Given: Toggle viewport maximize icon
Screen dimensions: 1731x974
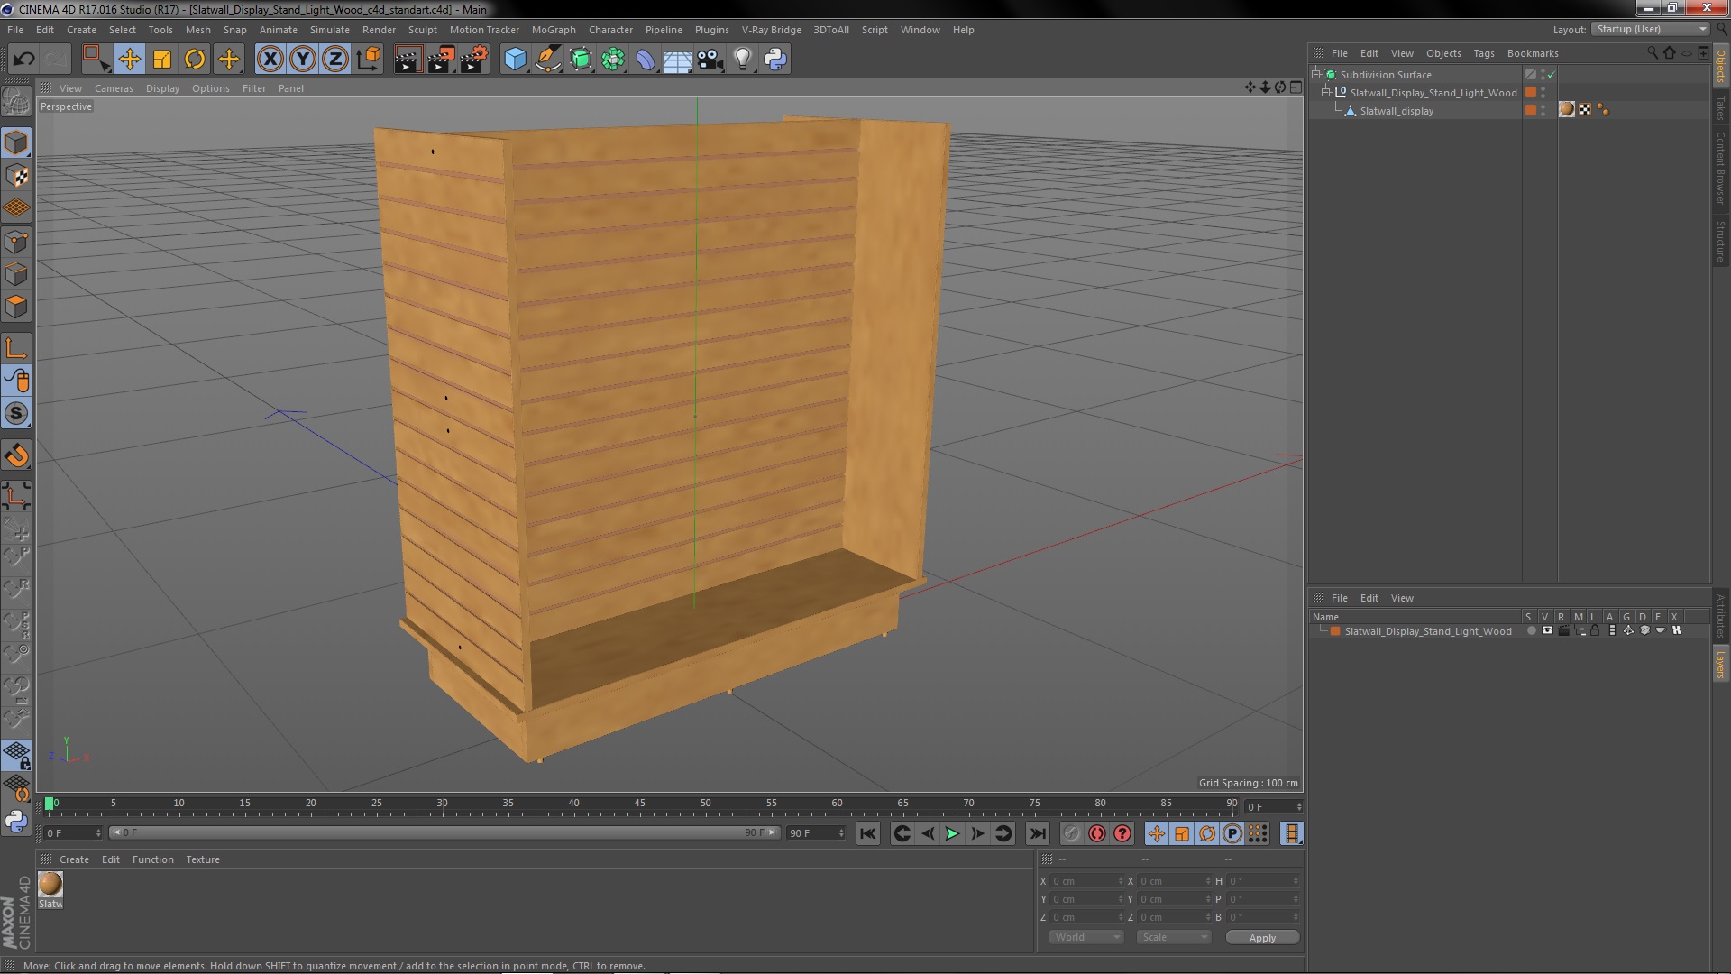Looking at the screenshot, I should click(x=1296, y=87).
